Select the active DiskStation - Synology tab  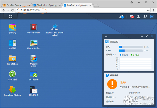77,5
